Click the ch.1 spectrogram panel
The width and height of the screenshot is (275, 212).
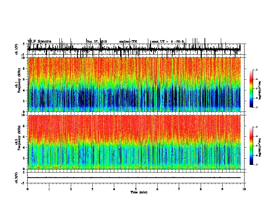pyautogui.click(x=134, y=85)
